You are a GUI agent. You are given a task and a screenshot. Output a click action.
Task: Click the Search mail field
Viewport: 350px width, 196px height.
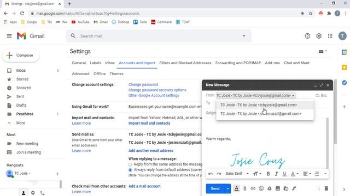pos(159,36)
